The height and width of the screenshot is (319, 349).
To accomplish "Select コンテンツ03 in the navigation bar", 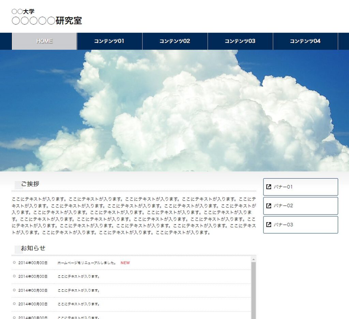I will click(x=240, y=41).
